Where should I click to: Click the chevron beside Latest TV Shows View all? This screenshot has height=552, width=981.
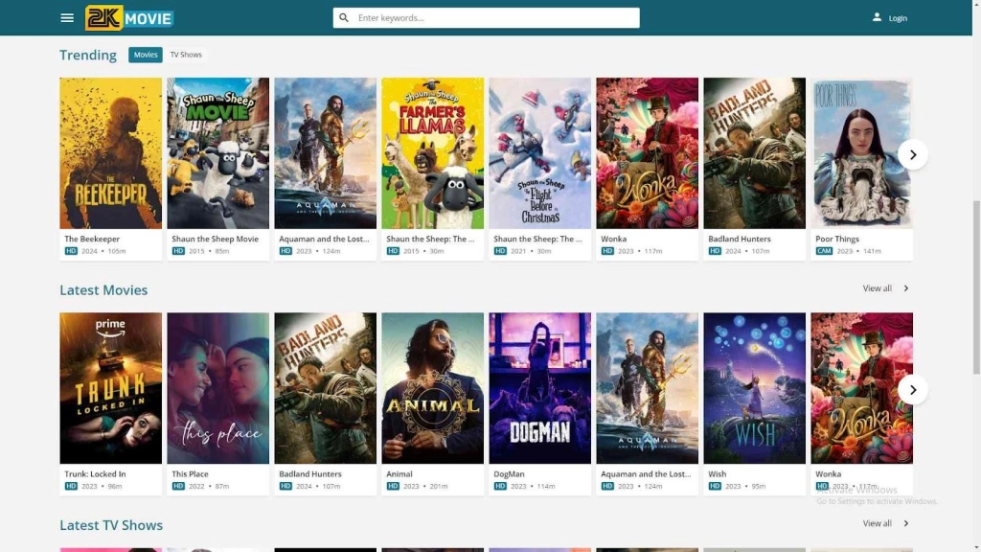906,523
